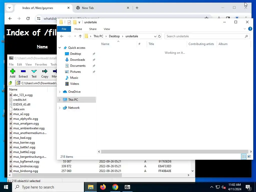
Task: Click Desktop in the breadcrumb path
Action: (x=114, y=36)
